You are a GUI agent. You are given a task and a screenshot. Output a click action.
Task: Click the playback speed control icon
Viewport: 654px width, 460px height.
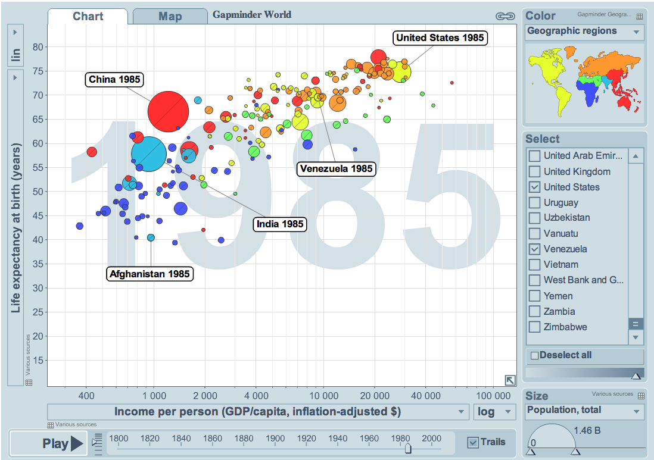[98, 443]
